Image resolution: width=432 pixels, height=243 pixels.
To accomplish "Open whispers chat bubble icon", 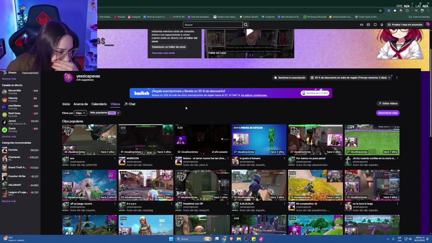I will [375, 25].
